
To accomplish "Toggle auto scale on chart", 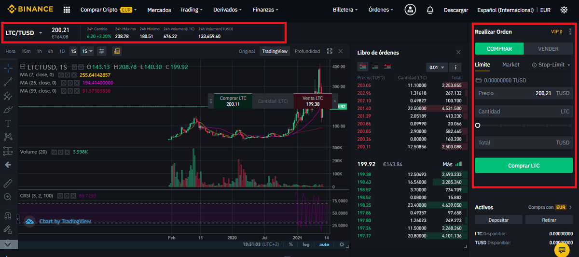I will pos(324,245).
